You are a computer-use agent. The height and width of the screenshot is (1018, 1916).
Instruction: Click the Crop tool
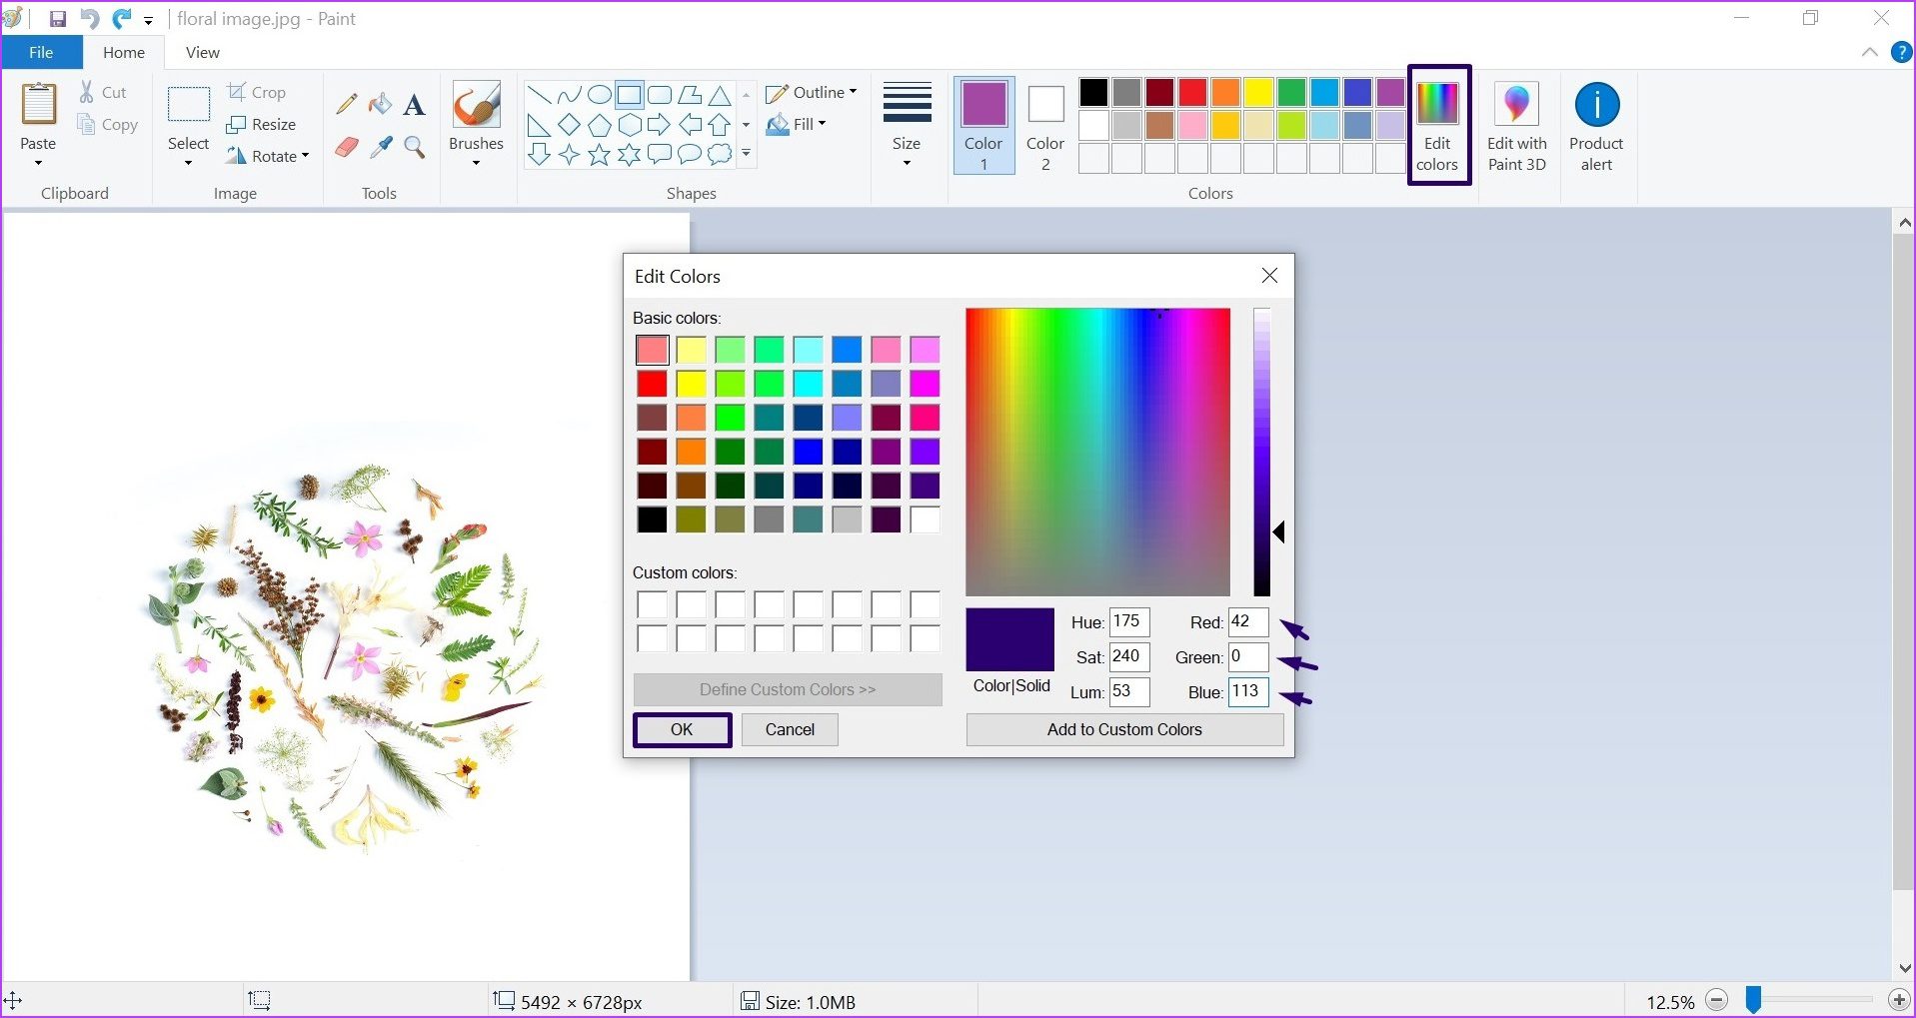(258, 91)
